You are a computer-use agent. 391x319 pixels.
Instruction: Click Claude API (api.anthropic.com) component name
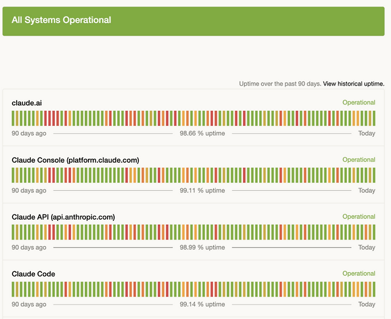(x=64, y=217)
